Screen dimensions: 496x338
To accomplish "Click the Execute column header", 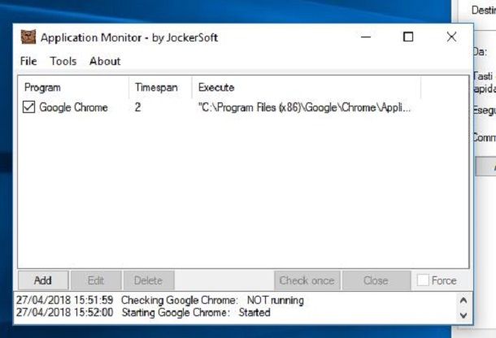I will coord(307,87).
